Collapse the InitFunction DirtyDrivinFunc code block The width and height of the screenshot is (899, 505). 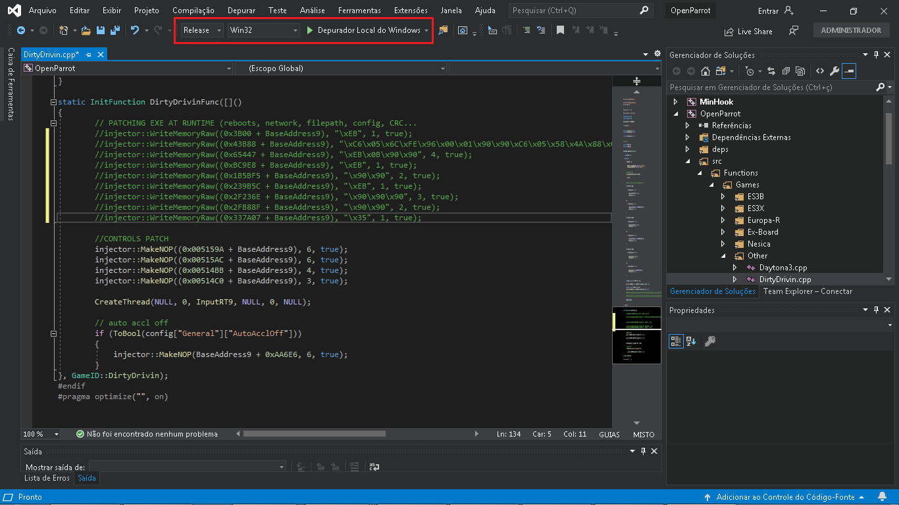pos(54,102)
